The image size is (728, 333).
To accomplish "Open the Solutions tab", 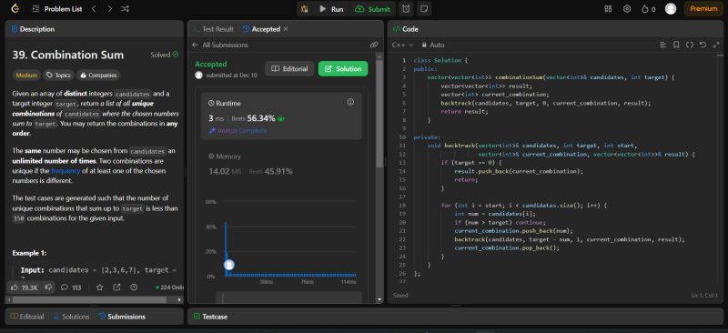I will click(x=72, y=317).
